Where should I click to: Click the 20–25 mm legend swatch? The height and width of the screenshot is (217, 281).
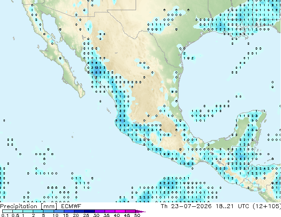coord(79,211)
